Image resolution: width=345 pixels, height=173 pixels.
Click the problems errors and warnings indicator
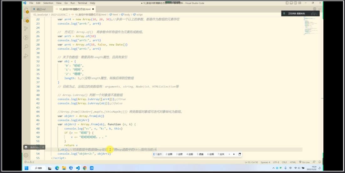pyautogui.click(x=29, y=162)
